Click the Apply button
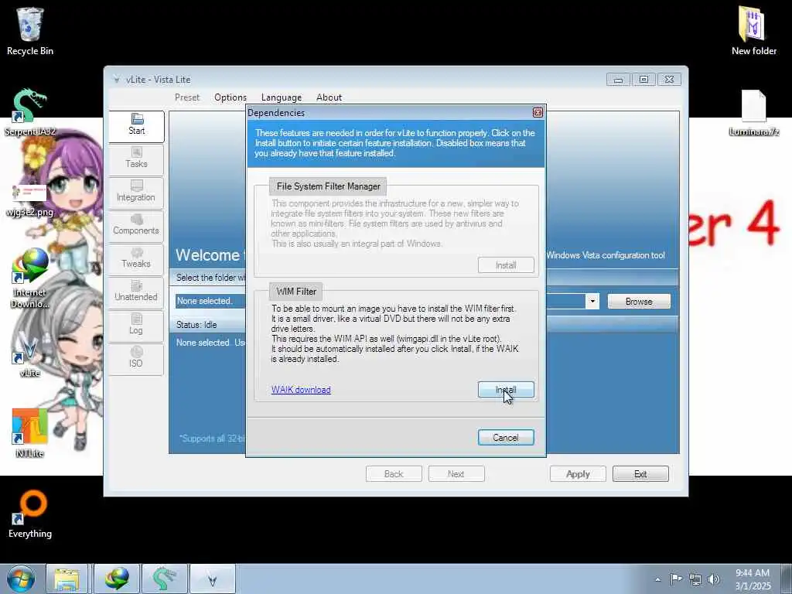792x594 pixels. [578, 474]
